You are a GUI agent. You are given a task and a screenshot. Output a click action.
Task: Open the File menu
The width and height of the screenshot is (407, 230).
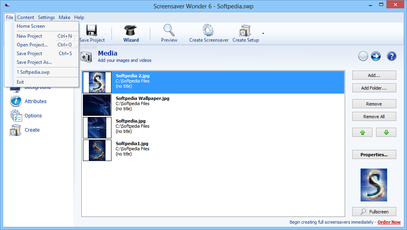(x=10, y=17)
